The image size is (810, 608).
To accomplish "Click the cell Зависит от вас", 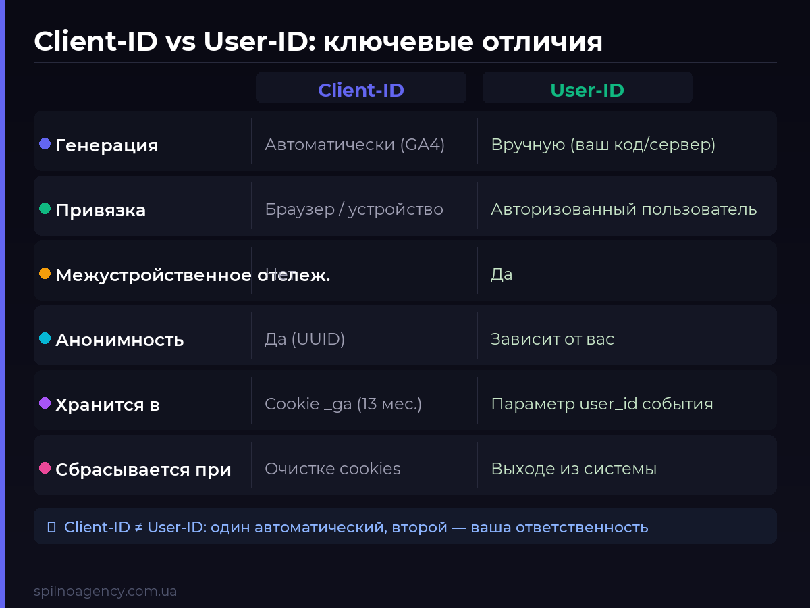I will (553, 339).
